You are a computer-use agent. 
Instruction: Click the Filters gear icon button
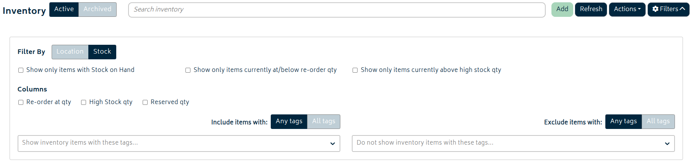(x=668, y=9)
